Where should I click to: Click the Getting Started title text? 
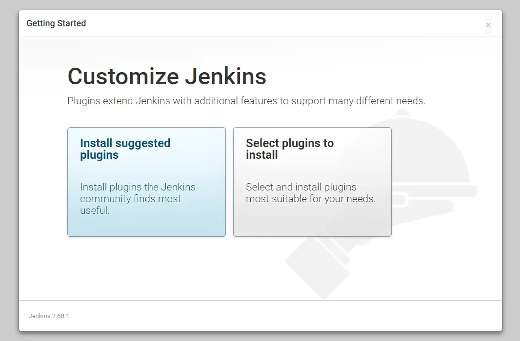pyautogui.click(x=56, y=23)
